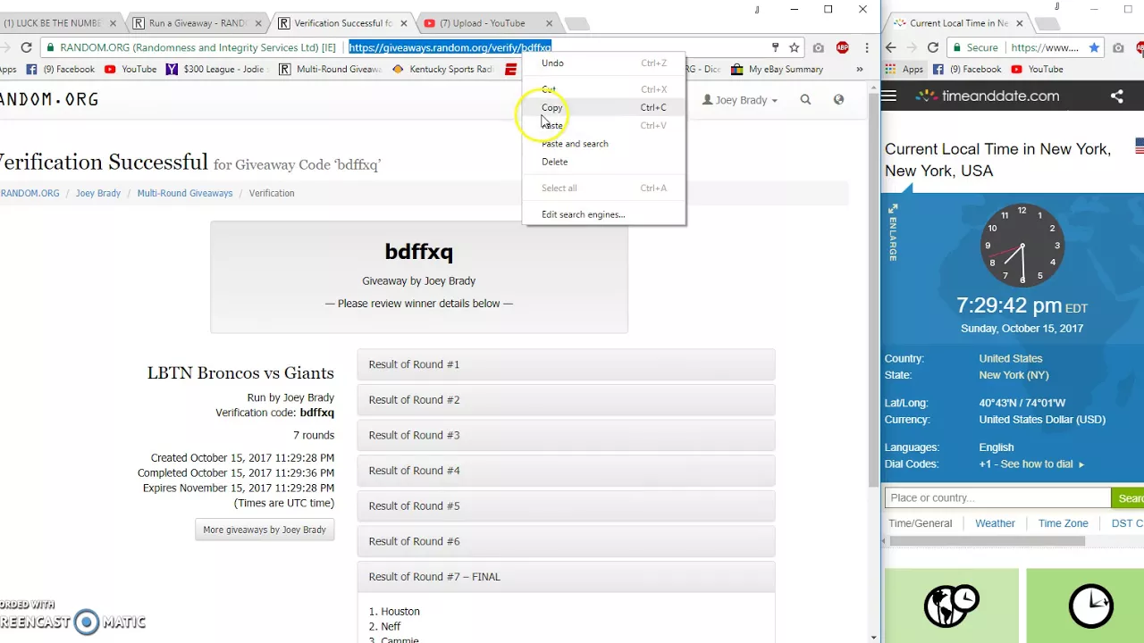Click the key icon in the RANDOM.ORG address bar
The height and width of the screenshot is (643, 1144).
coord(775,47)
